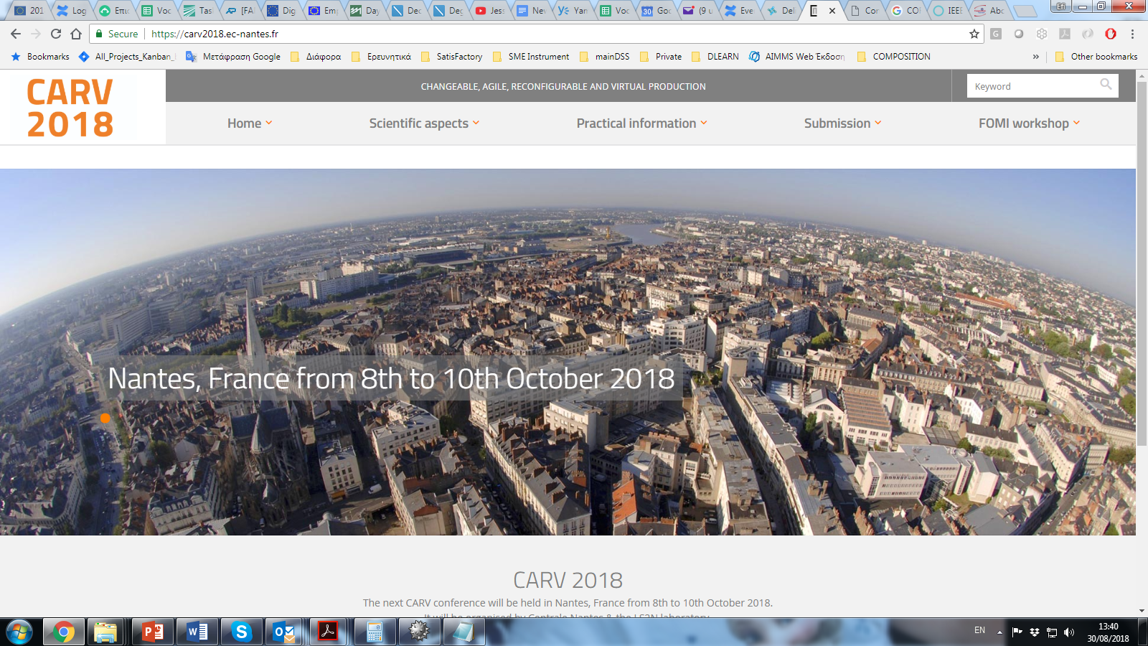Click the page vertical scrollbar

pos(1142,263)
